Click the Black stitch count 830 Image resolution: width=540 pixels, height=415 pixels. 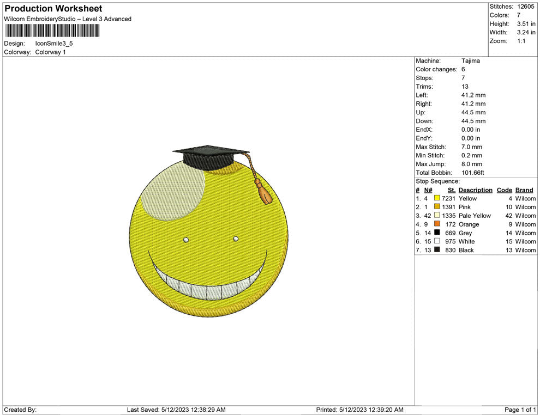click(x=451, y=250)
